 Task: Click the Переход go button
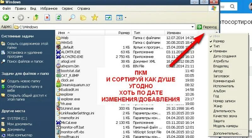[207, 27]
